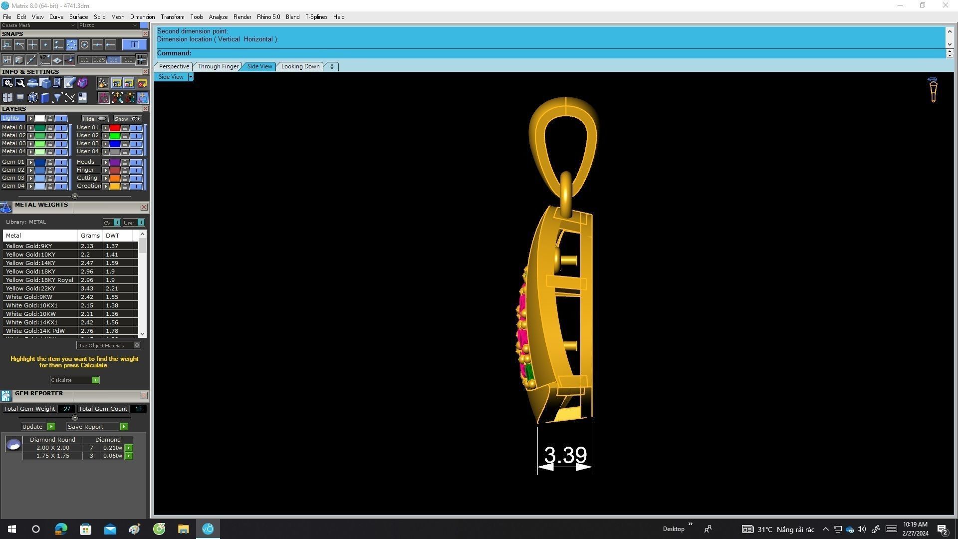
Task: Enable the Center snap icon
Action: click(x=85, y=45)
